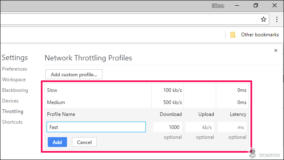The image size is (284, 160).
Task: Click the Slow profile 0ms latency
Action: coord(242,90)
